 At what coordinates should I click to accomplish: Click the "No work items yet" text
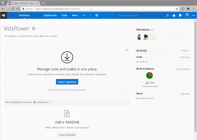point(145,98)
